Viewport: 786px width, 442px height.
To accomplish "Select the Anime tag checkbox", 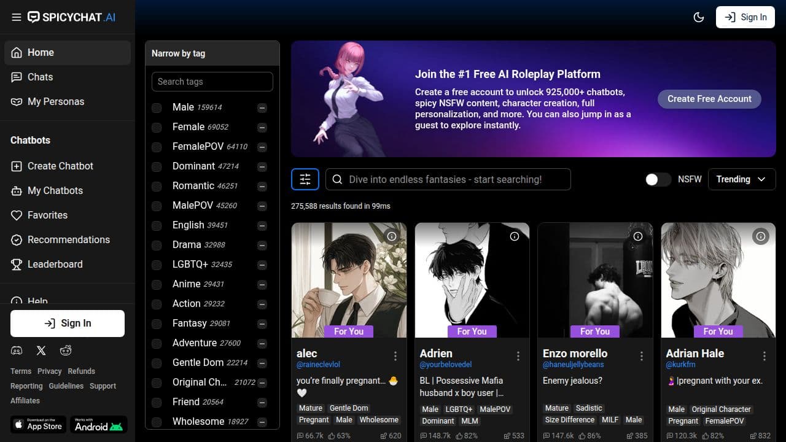I will click(x=157, y=285).
